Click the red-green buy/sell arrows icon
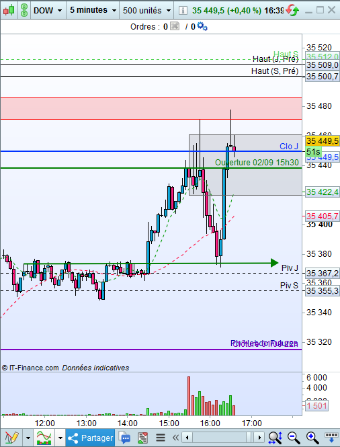Viewport: 340px width, 447px height. (292, 11)
